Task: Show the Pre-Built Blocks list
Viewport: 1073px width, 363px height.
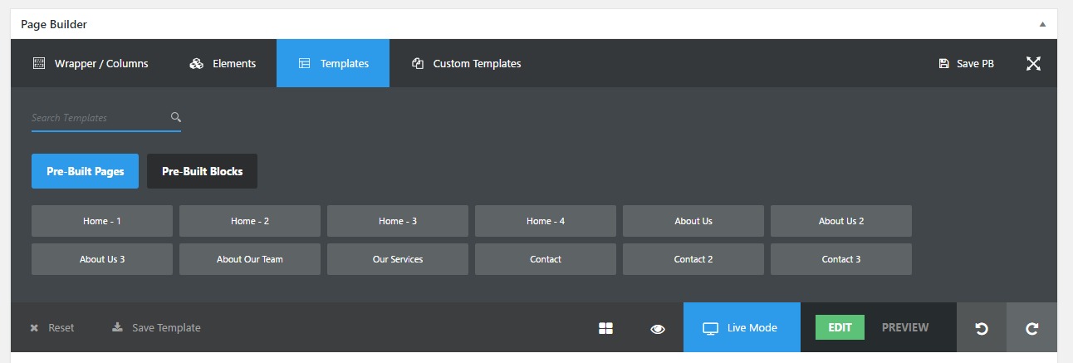Action: (202, 171)
